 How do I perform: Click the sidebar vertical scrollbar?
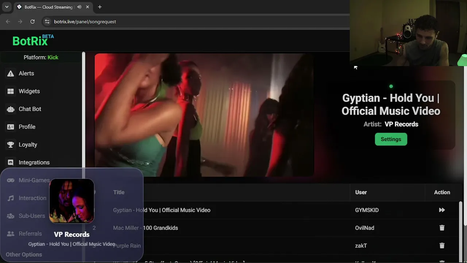pyautogui.click(x=84, y=157)
